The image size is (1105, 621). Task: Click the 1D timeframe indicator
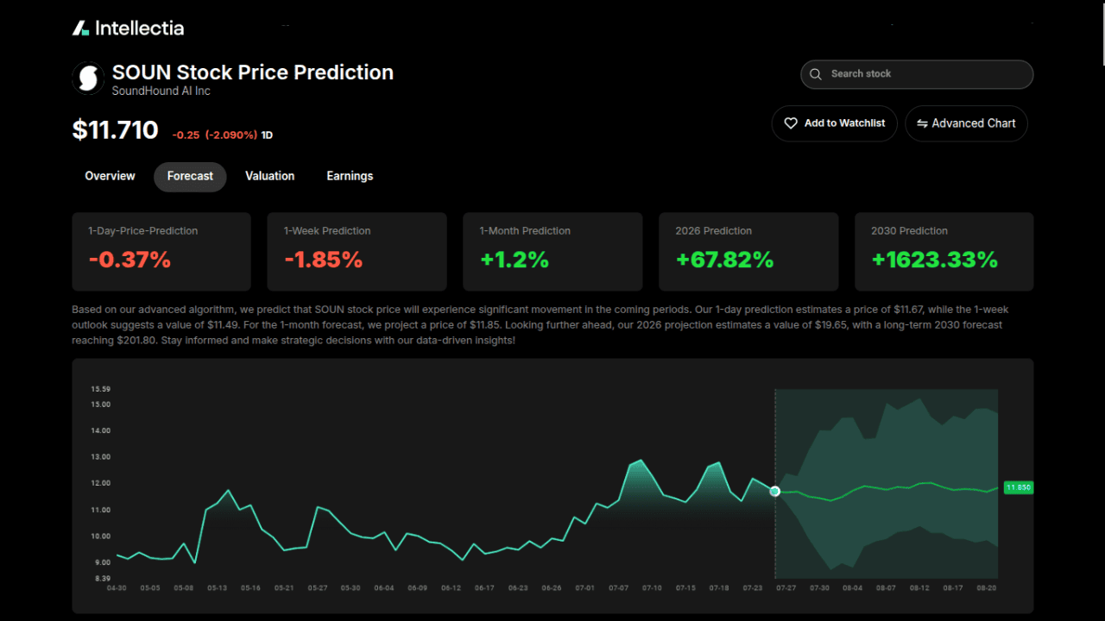265,135
